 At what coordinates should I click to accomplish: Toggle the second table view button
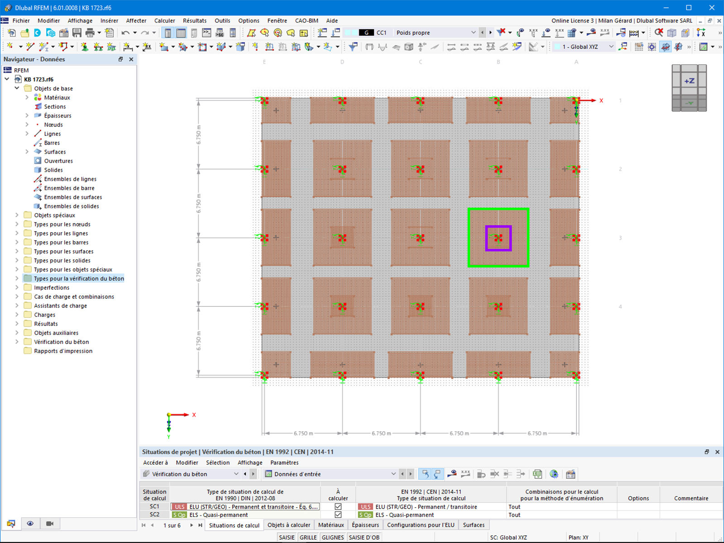point(181,33)
